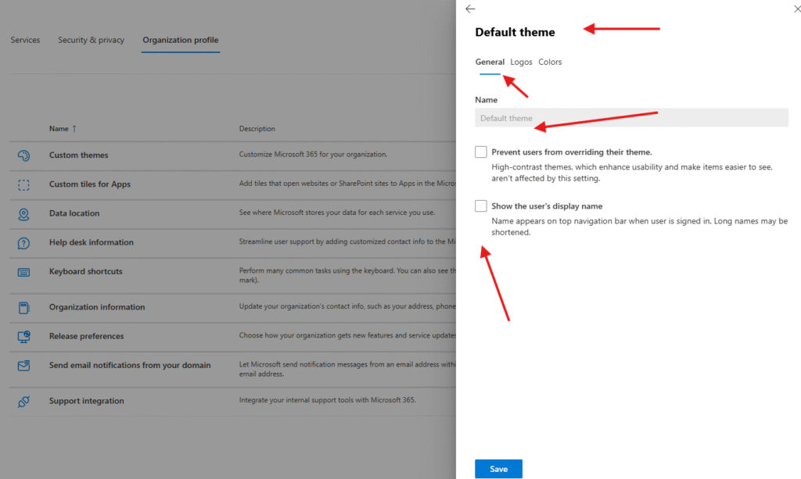Image resolution: width=801 pixels, height=479 pixels.
Task: Switch to the Logos tab
Action: [521, 63]
